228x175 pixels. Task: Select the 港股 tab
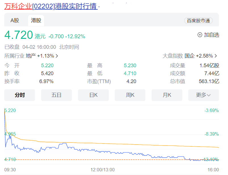point(36,20)
